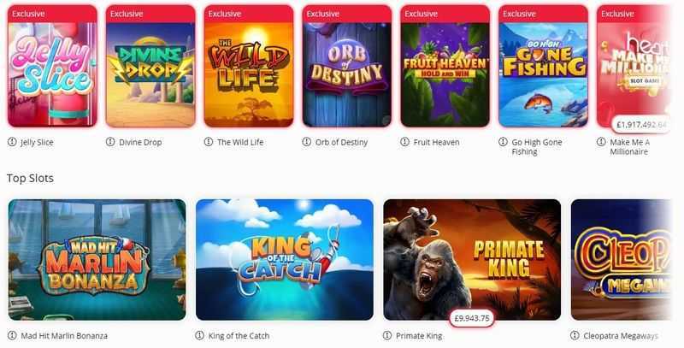The height and width of the screenshot is (348, 684).
Task: Play the Go High Gone Fishing tile
Action: pyautogui.click(x=544, y=66)
